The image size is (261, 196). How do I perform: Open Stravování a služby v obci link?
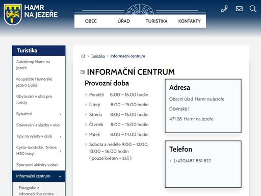coord(38,125)
